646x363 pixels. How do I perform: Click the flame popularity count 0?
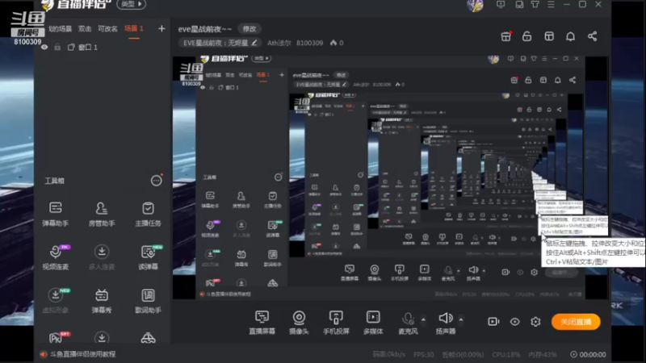point(337,43)
